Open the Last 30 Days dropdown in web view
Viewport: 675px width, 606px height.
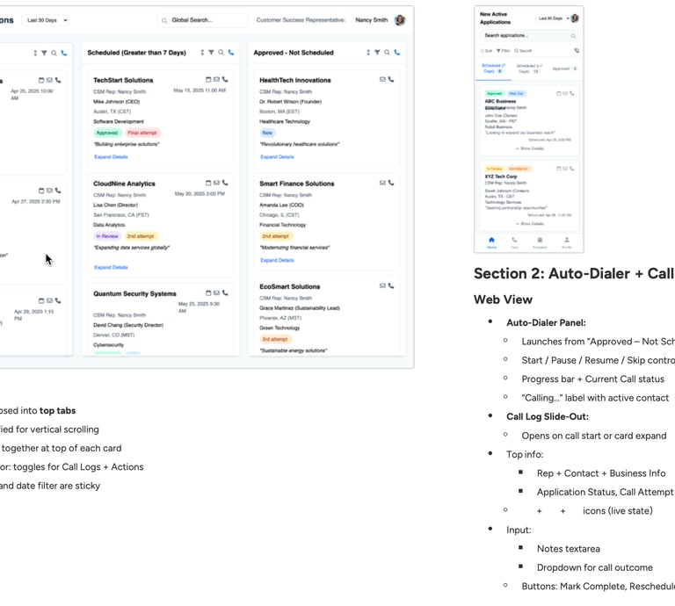pos(46,20)
